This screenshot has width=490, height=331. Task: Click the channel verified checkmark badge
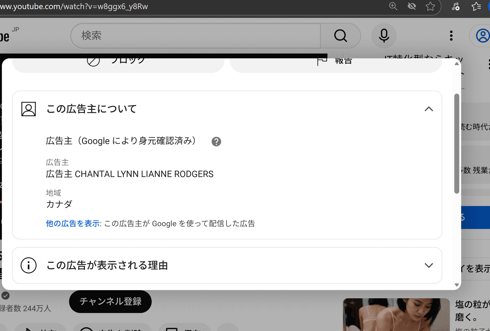point(5,296)
